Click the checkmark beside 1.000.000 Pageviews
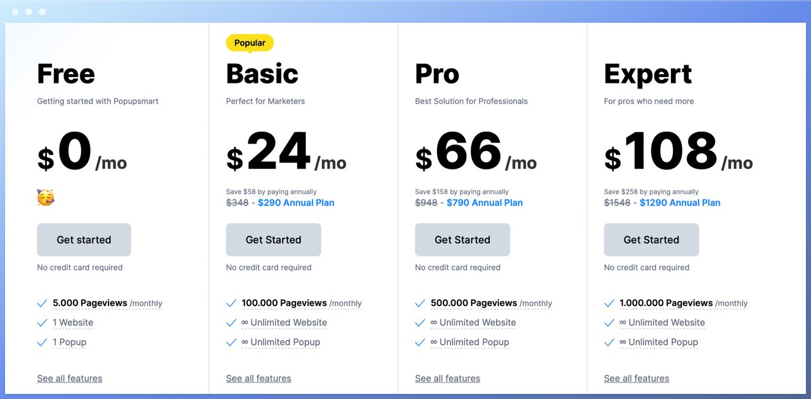The width and height of the screenshot is (811, 399). pos(609,304)
